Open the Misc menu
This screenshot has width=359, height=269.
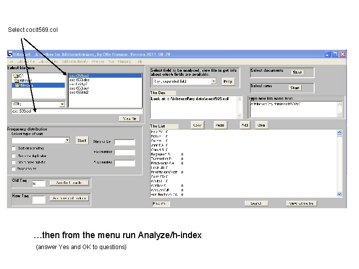click(x=111, y=62)
